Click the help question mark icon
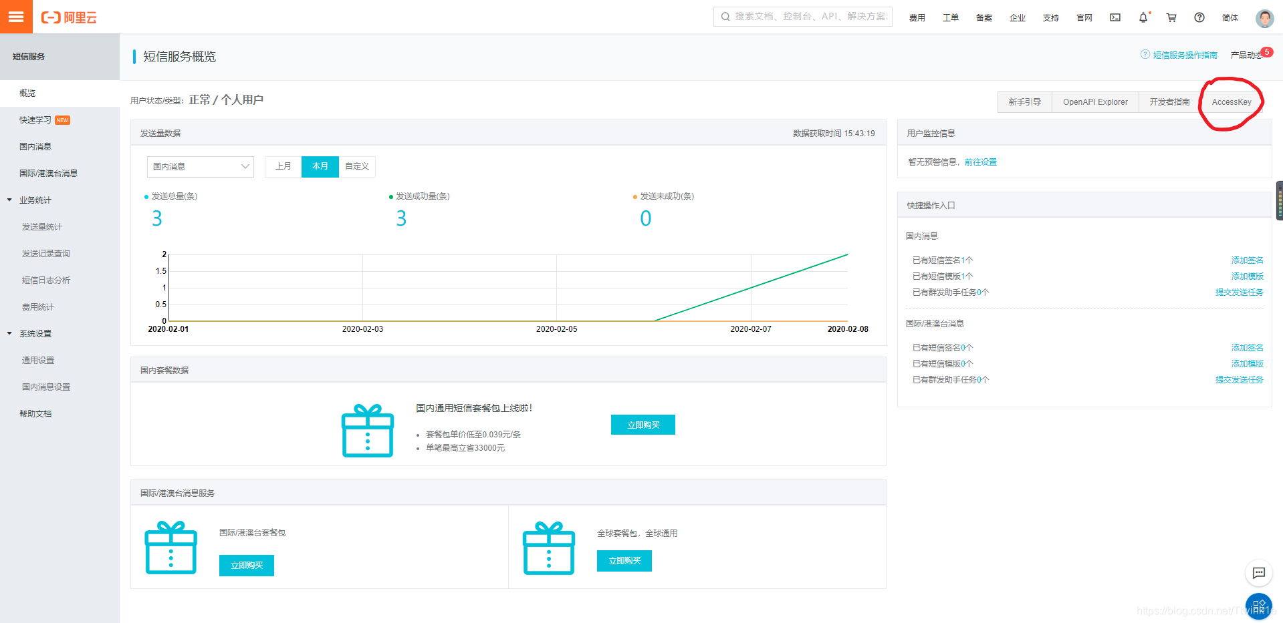The width and height of the screenshot is (1283, 623). 1199,18
